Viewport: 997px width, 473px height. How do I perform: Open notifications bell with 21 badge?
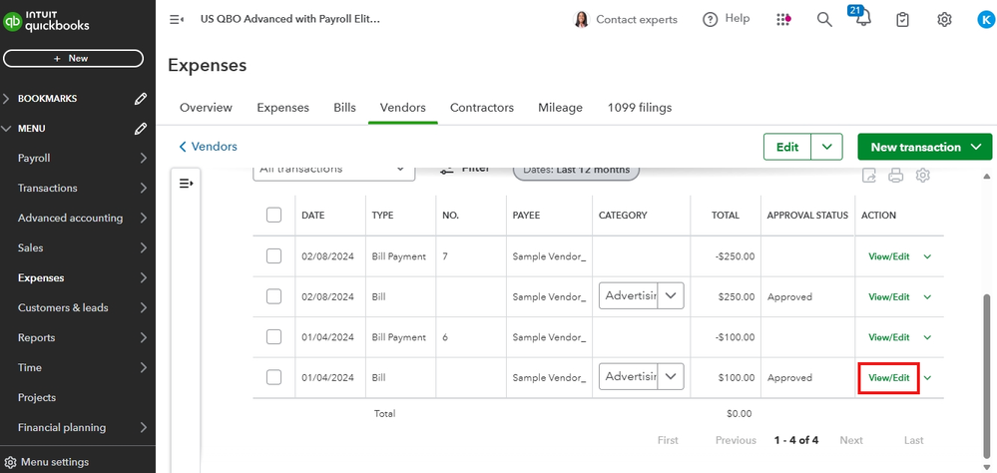(x=862, y=19)
